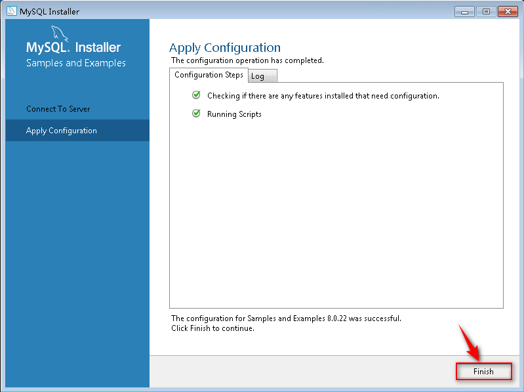Open the Connect To Server step
The height and width of the screenshot is (392, 524).
(x=77, y=109)
